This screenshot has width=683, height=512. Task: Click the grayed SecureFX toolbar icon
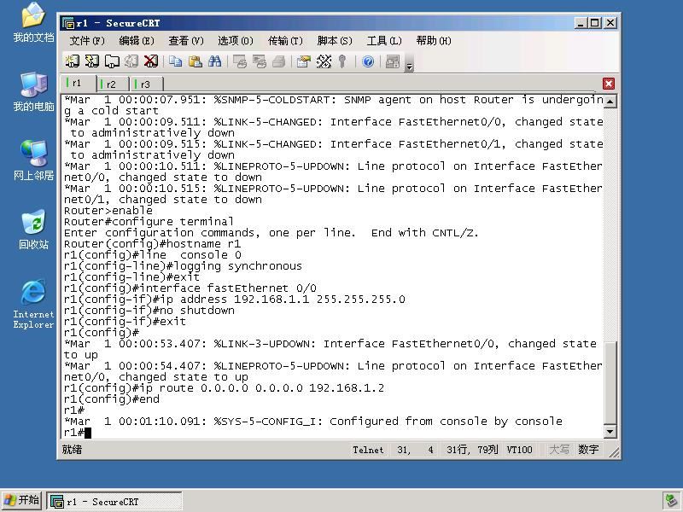pos(393,61)
